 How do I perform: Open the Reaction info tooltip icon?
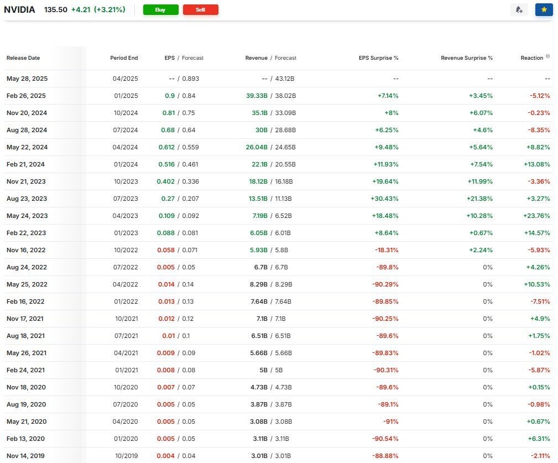coord(547,56)
